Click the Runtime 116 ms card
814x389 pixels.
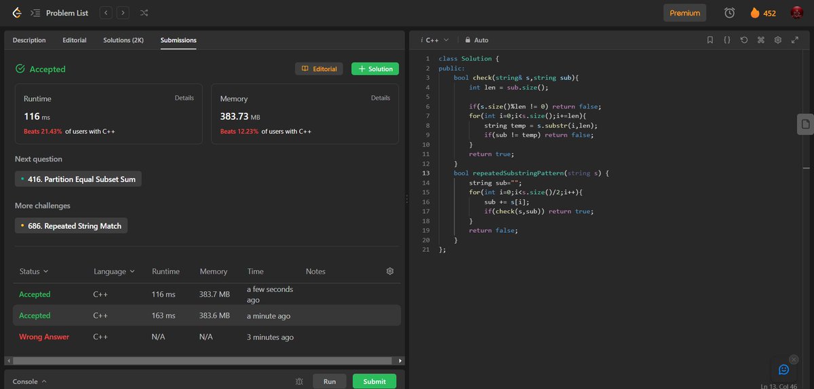109,114
